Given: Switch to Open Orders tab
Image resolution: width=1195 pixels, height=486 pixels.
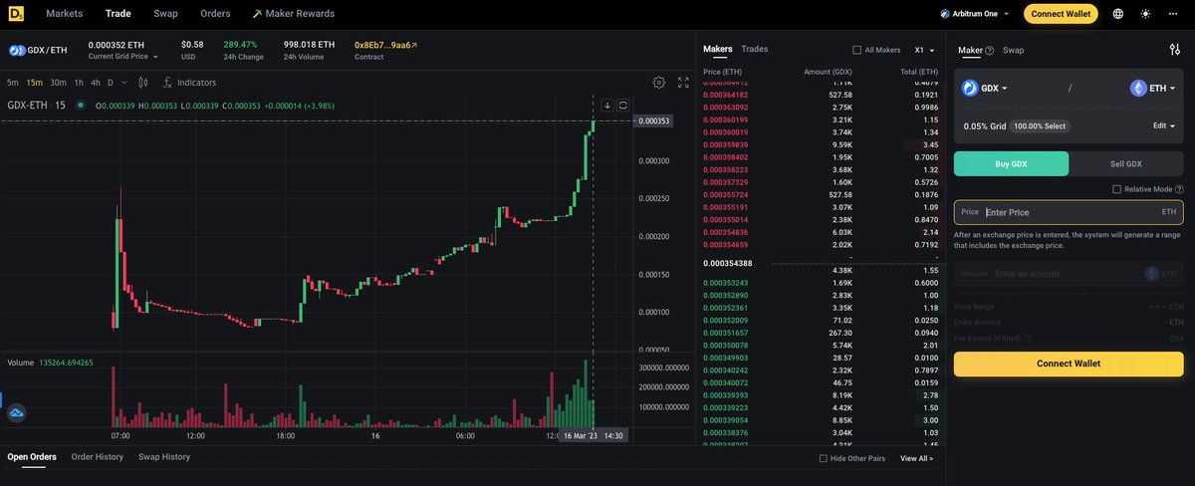Looking at the screenshot, I should click(x=32, y=457).
